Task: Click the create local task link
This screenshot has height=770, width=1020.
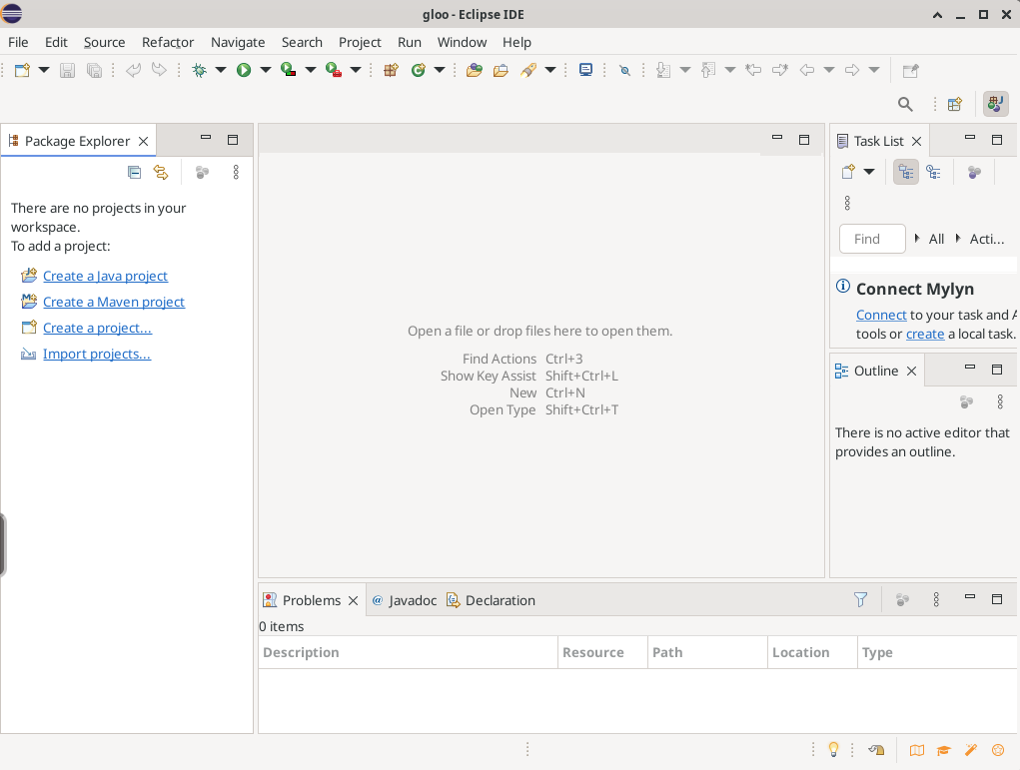Action: tap(925, 334)
